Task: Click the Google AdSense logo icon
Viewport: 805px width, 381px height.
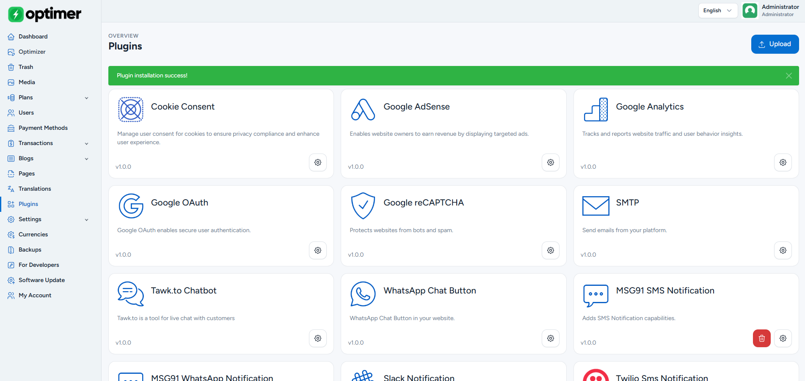Action: (363, 110)
